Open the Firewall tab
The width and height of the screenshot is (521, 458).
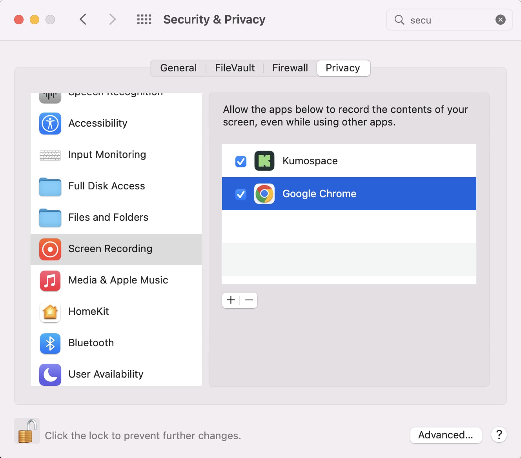[290, 68]
